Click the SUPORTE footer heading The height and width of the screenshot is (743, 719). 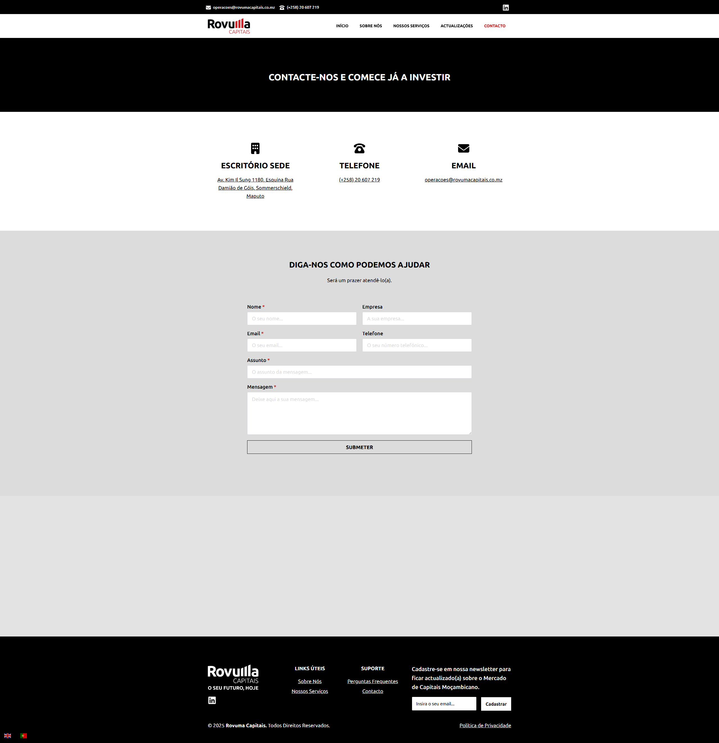click(x=372, y=668)
